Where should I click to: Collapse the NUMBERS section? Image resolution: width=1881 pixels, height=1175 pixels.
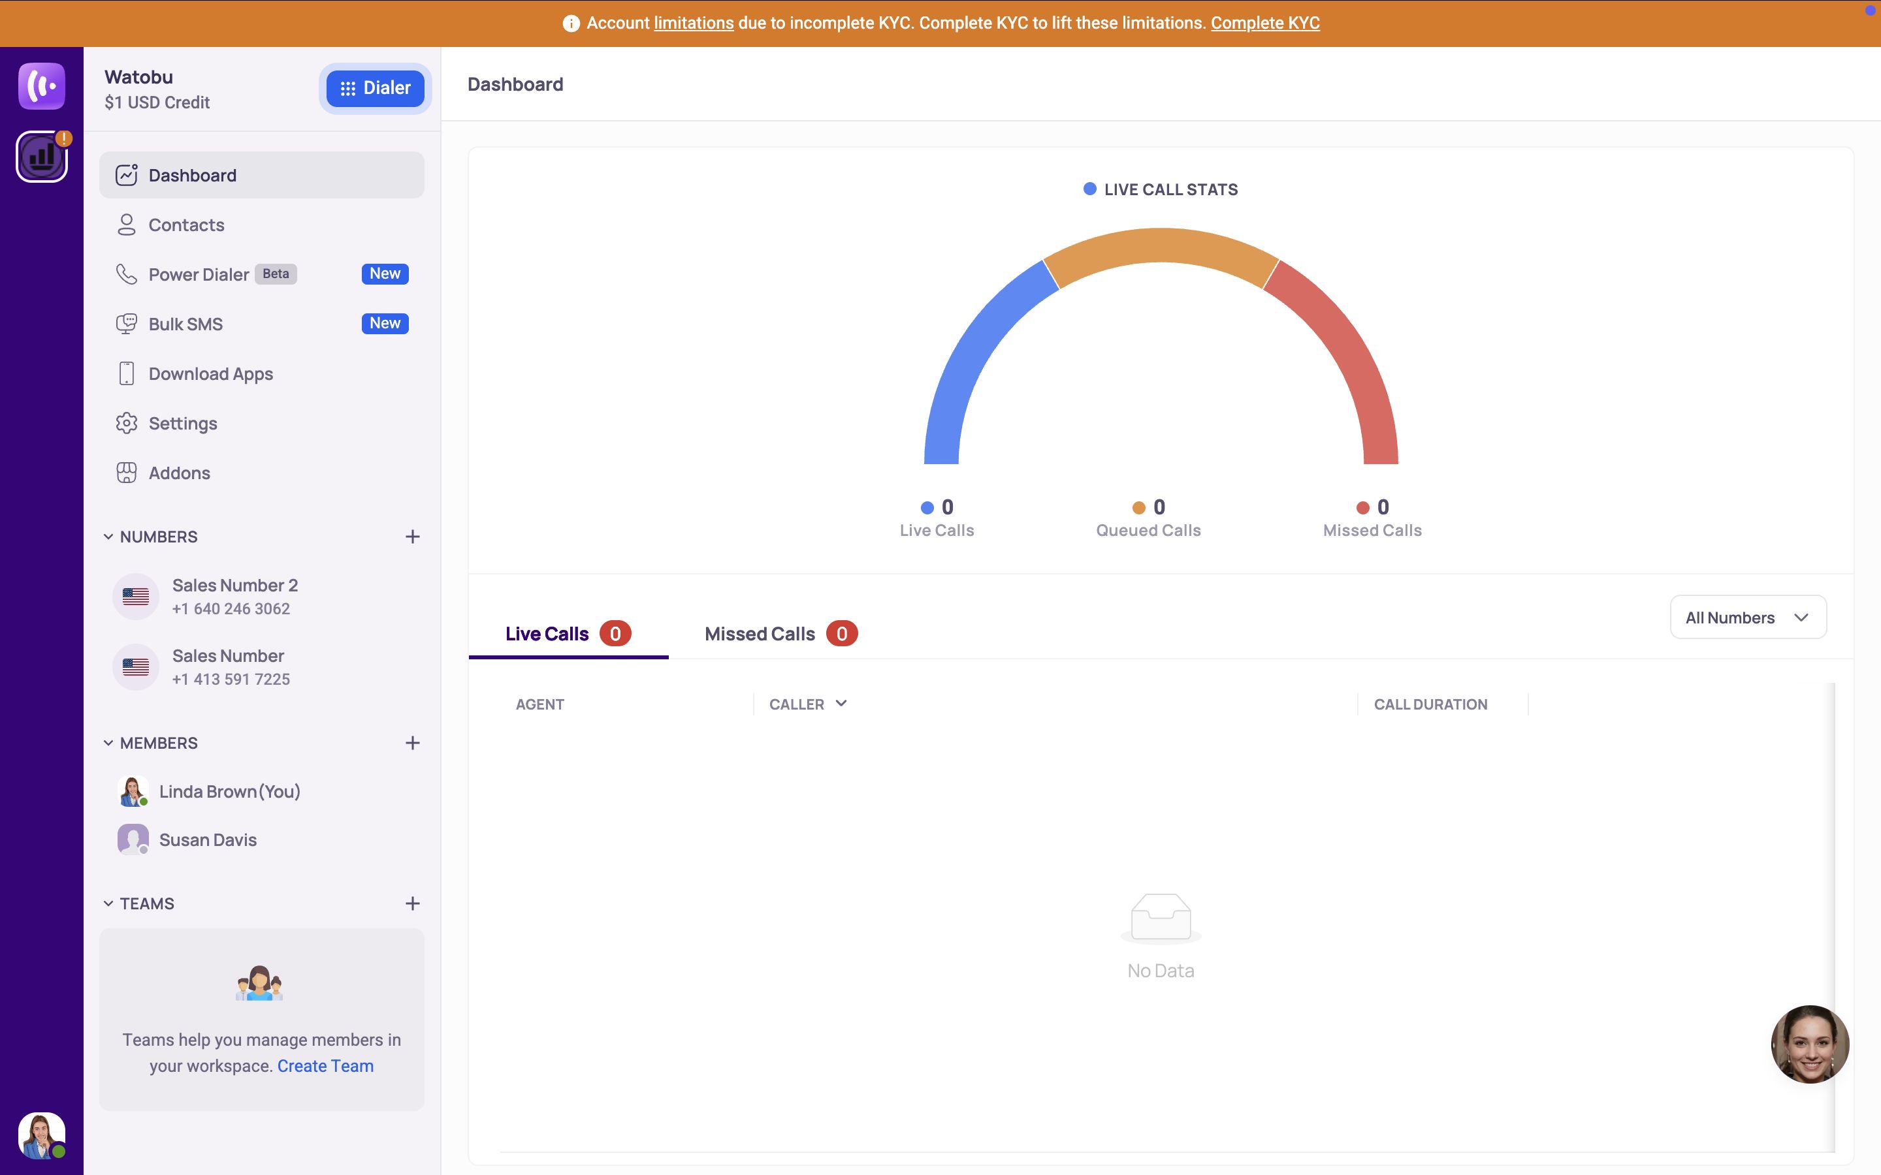coord(108,537)
